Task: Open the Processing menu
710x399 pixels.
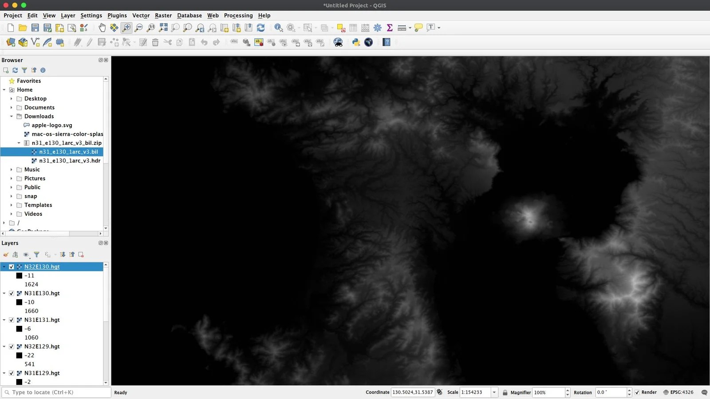Action: 238,16
